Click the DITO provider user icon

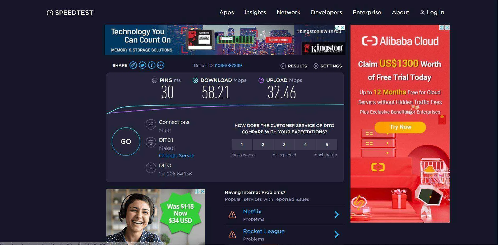tap(151, 168)
